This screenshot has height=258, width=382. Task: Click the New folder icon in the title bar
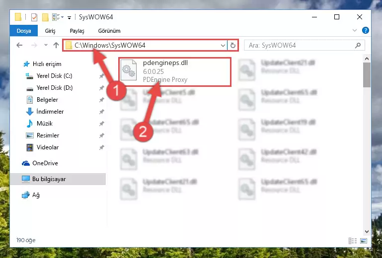[x=45, y=17]
